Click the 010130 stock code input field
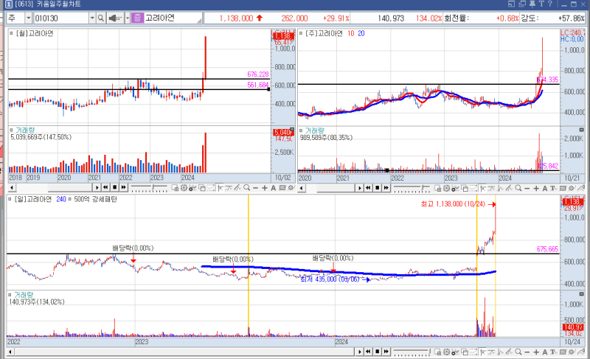590x359 pixels. [61, 18]
